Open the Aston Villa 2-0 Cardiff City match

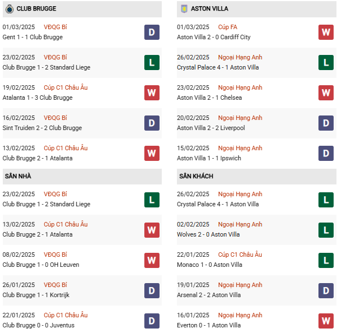213,37
